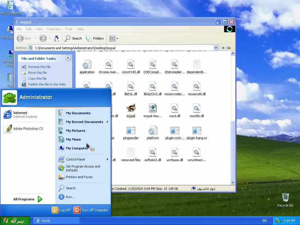Open the Help menu

click(x=80, y=29)
